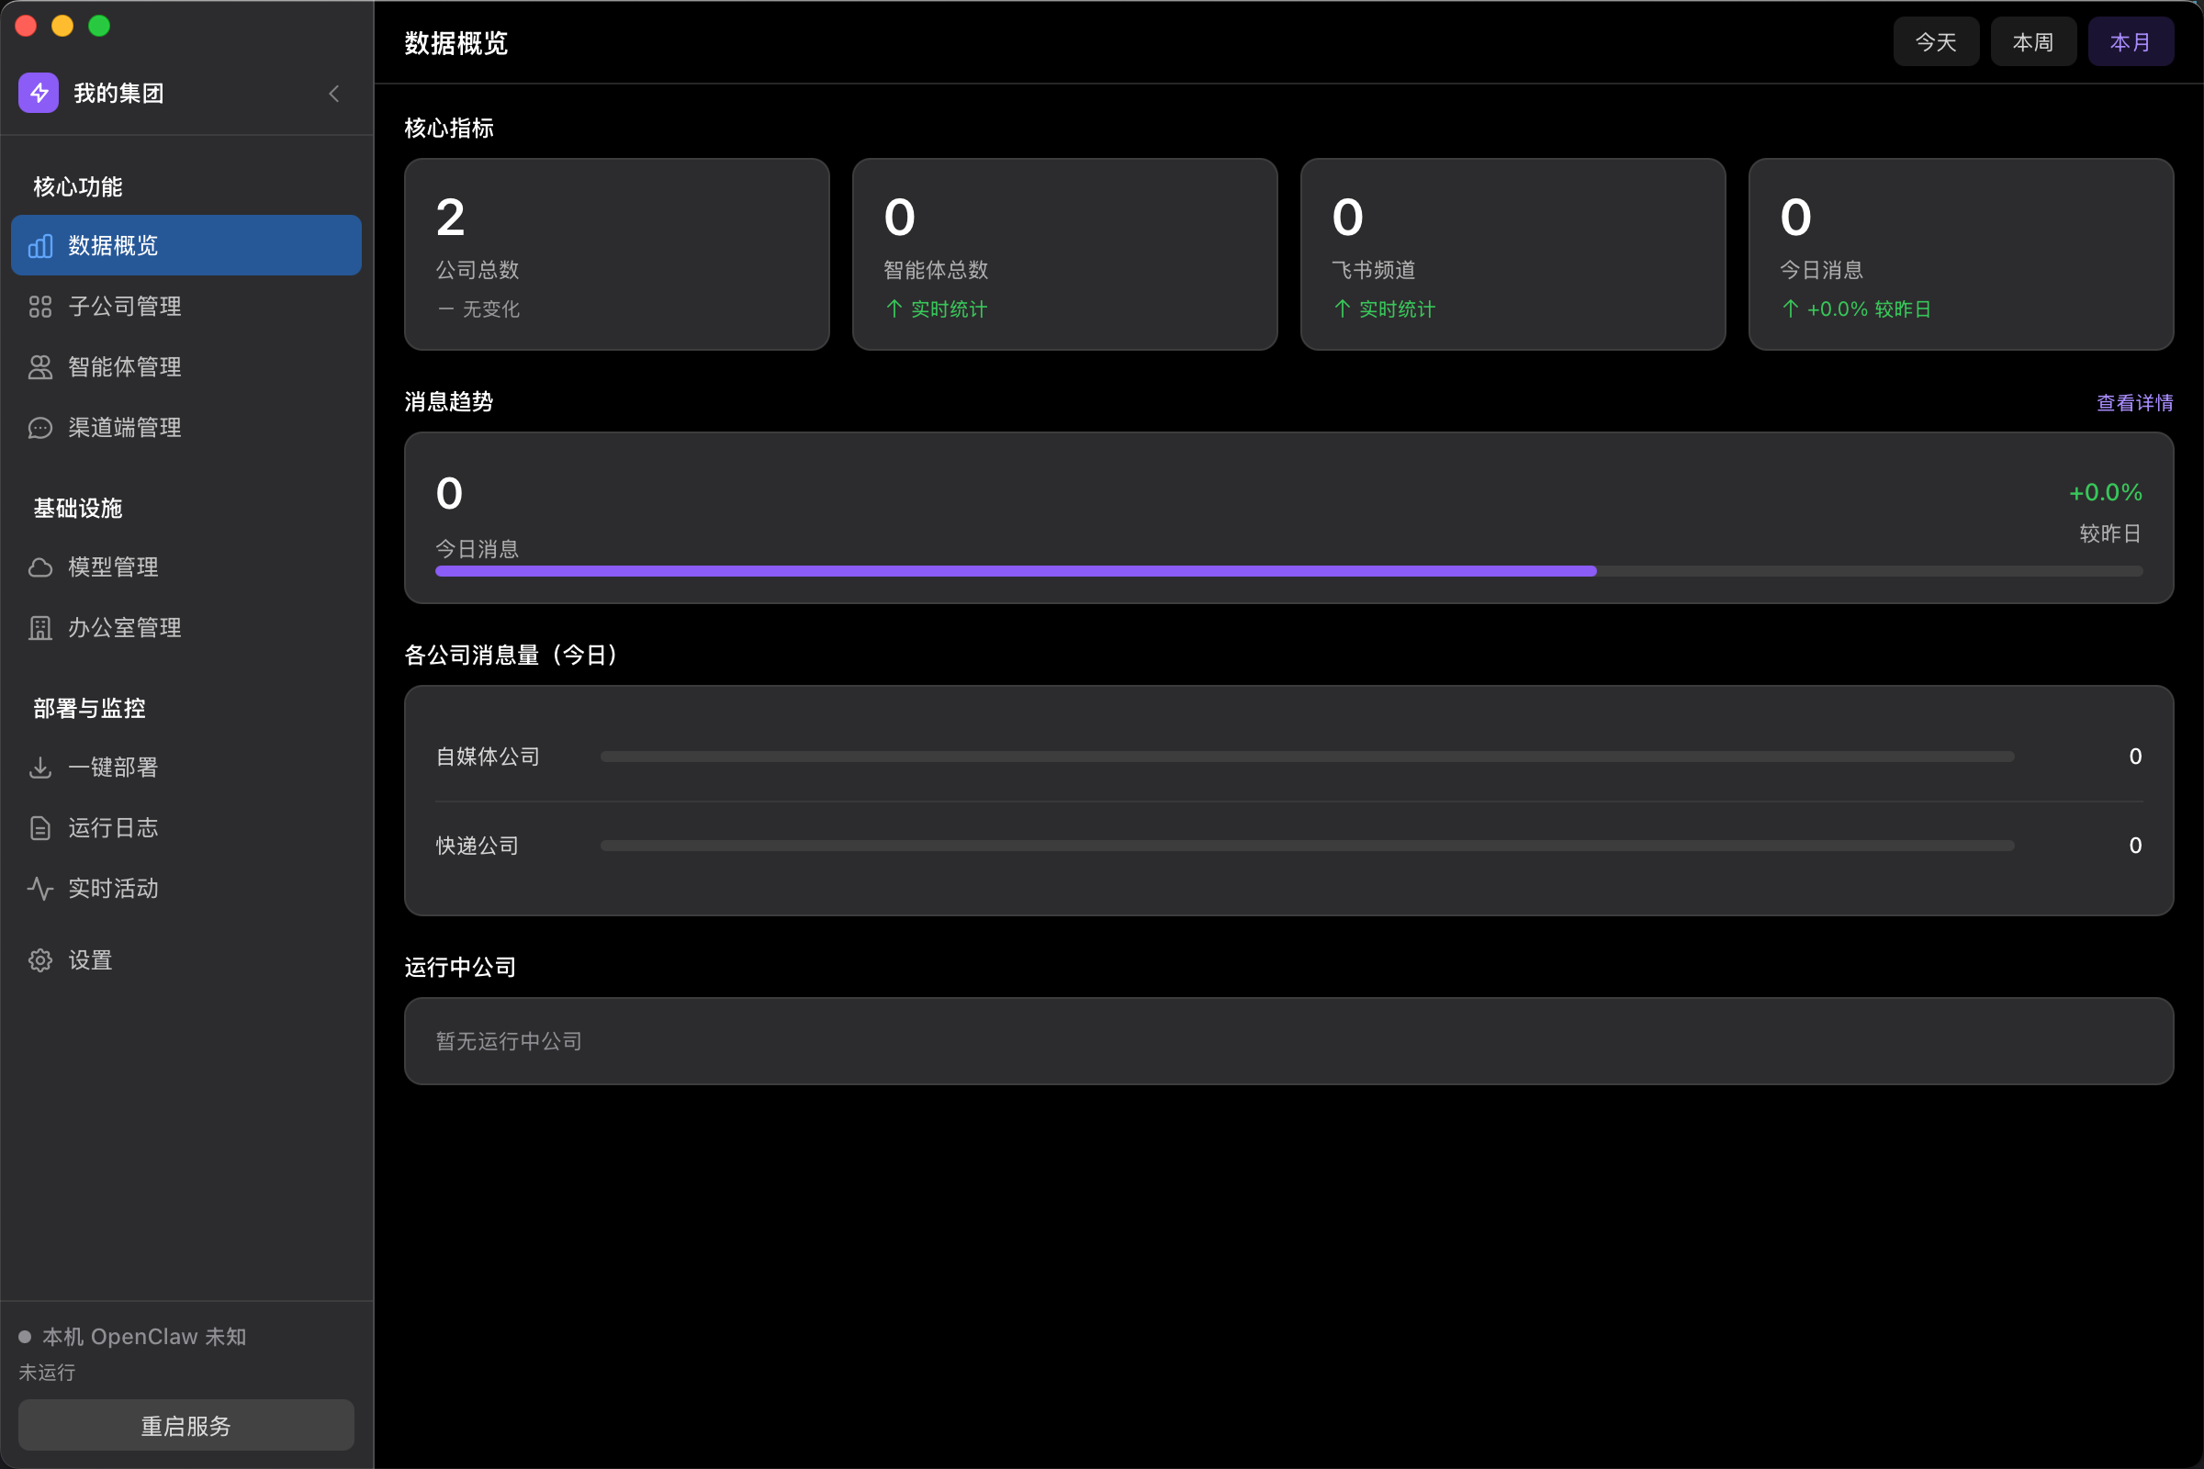Click the purple 今日消息 progress bar
This screenshot has width=2204, height=1469.
coord(1015,571)
